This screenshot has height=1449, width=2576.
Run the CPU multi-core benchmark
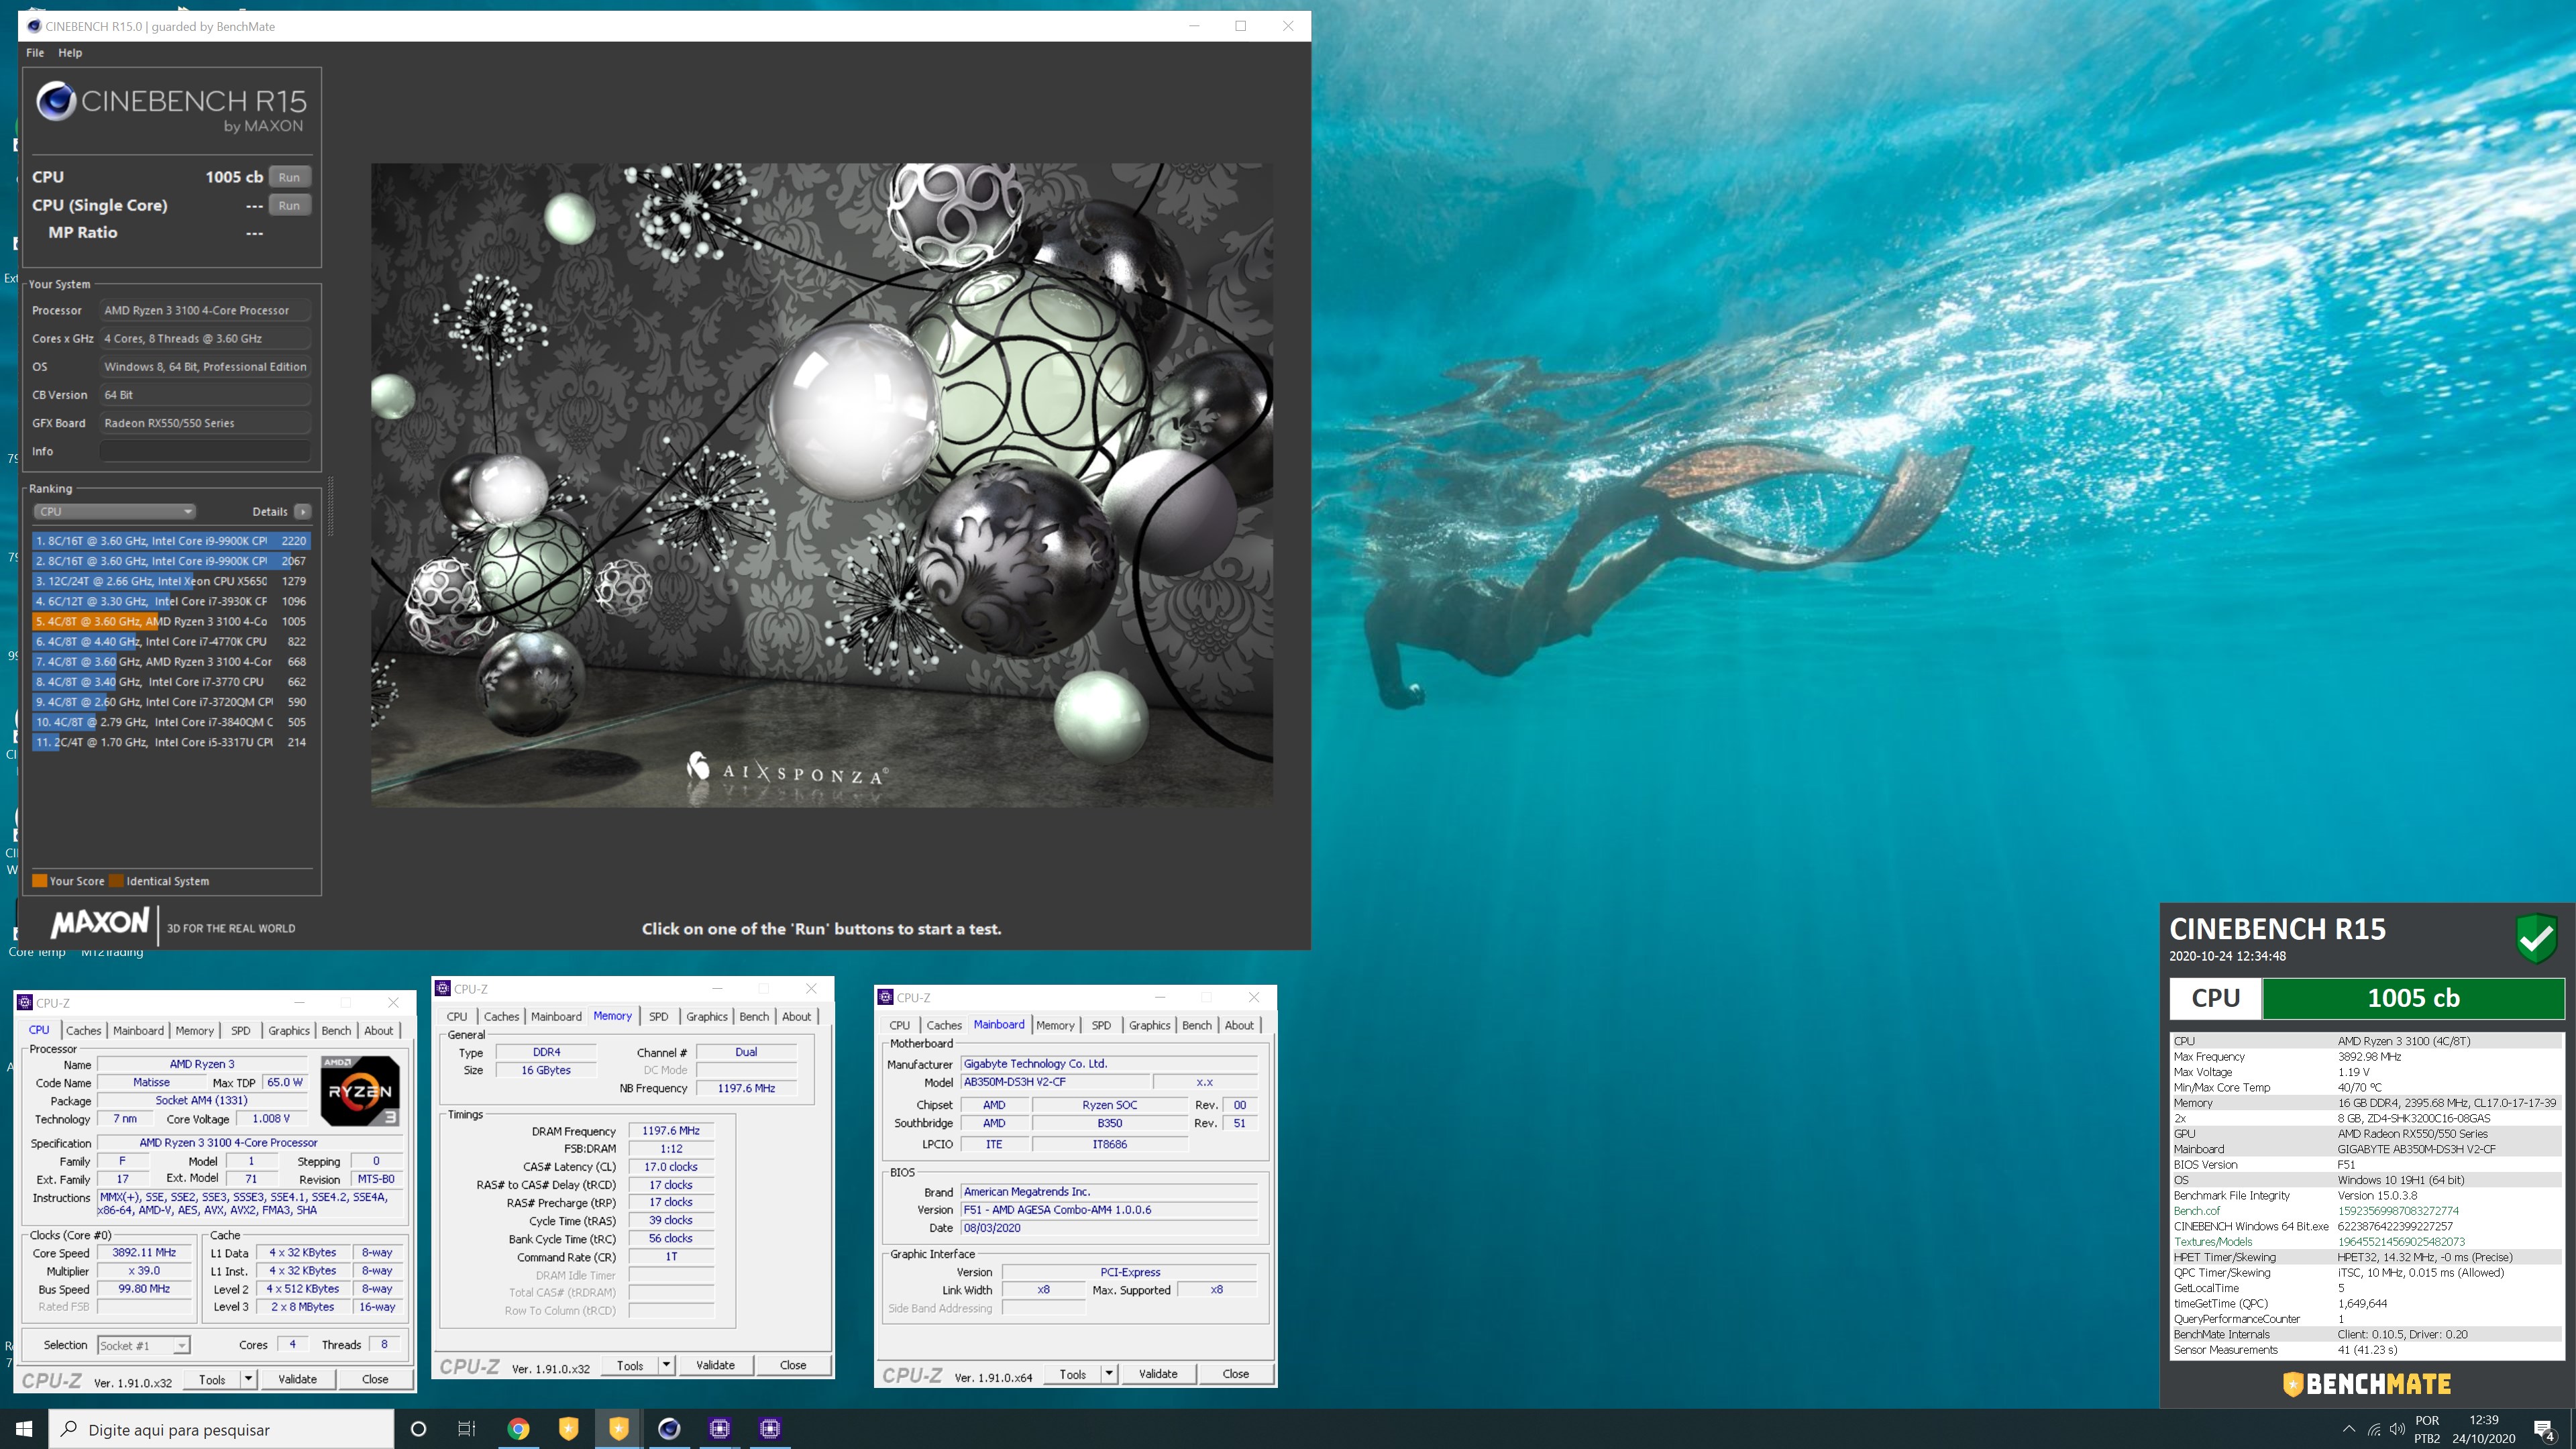(x=289, y=177)
